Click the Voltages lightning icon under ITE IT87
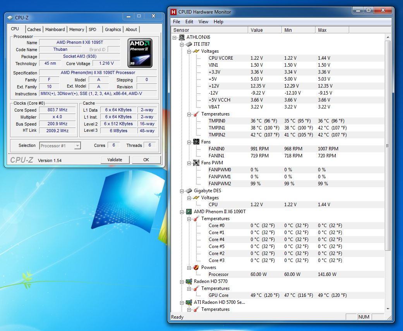Viewport: 403px width, 331px height. [x=196, y=51]
